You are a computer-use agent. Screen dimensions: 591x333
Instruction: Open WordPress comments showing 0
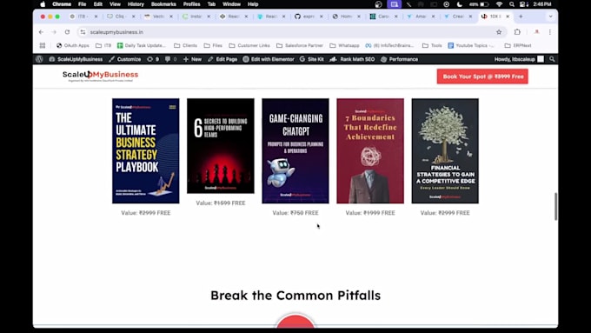170,59
